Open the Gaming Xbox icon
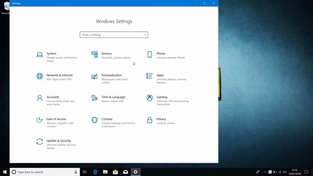Image resolution: width=313 pixels, height=176 pixels. pyautogui.click(x=150, y=98)
